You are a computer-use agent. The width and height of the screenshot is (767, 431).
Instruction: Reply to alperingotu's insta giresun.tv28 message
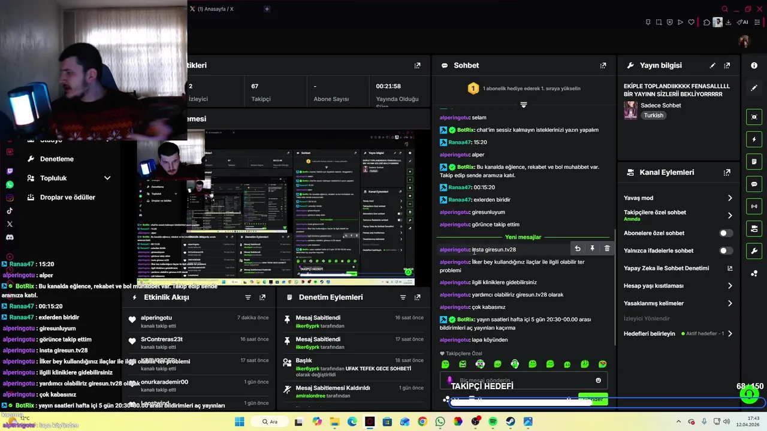click(x=578, y=248)
